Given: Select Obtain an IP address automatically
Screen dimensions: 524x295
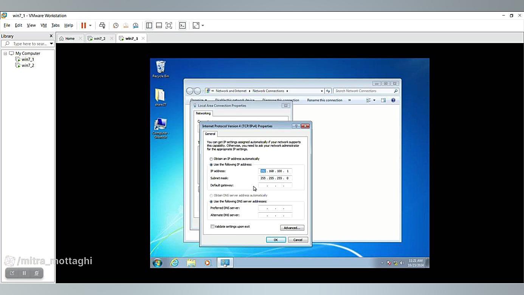Looking at the screenshot, I should tap(211, 159).
